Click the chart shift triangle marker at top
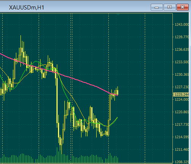The image size is (191, 164). click(118, 14)
